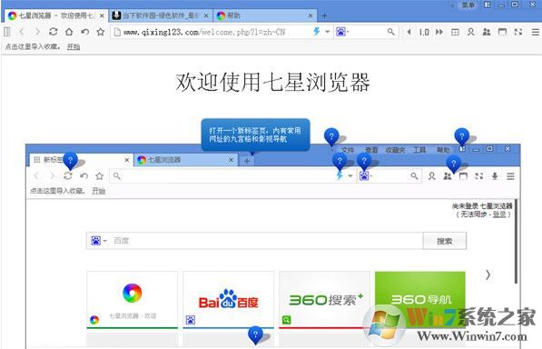Open Baidu search engine selector in toolbar
The width and height of the screenshot is (542, 349).
pyautogui.click(x=342, y=32)
